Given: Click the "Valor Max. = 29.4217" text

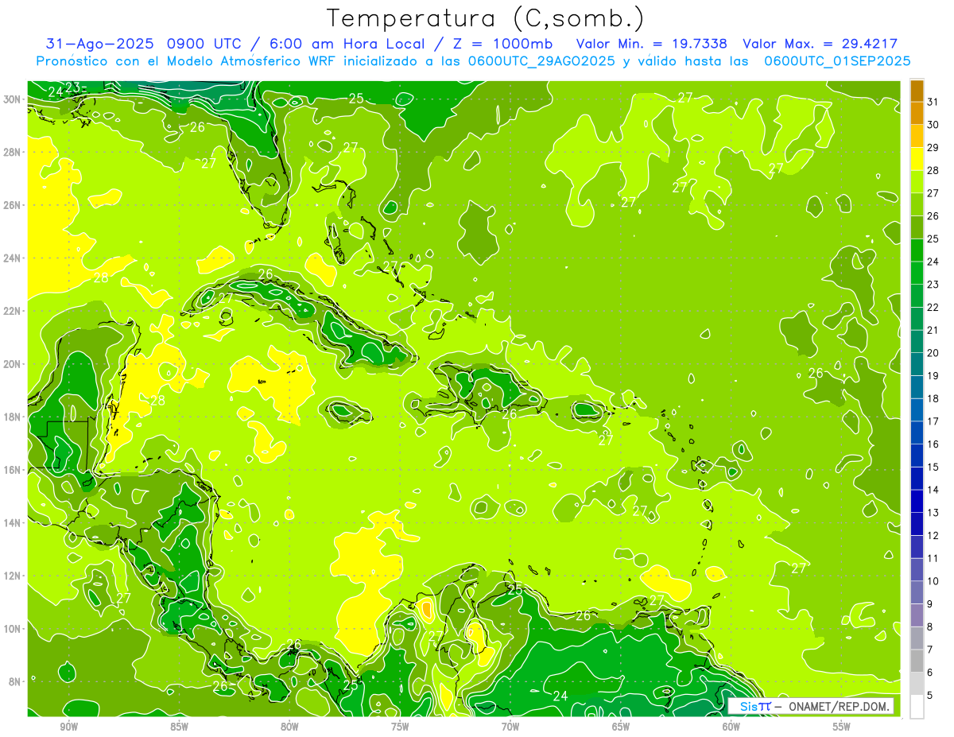Looking at the screenshot, I should pyautogui.click(x=820, y=44).
